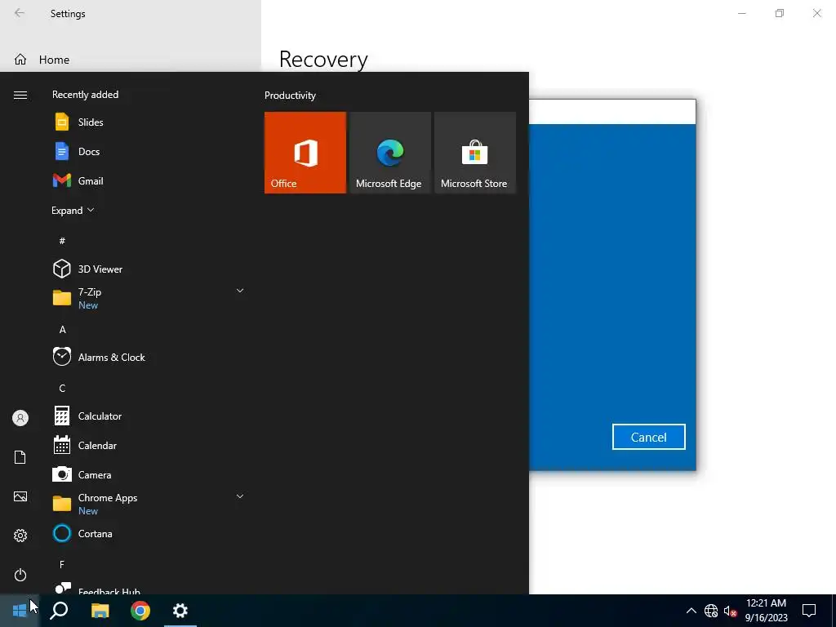The height and width of the screenshot is (627, 836).
Task: Expand Start menu hamburger navigation
Action: click(20, 95)
